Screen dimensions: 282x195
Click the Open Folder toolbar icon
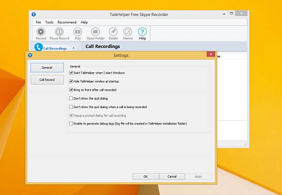coord(95,31)
